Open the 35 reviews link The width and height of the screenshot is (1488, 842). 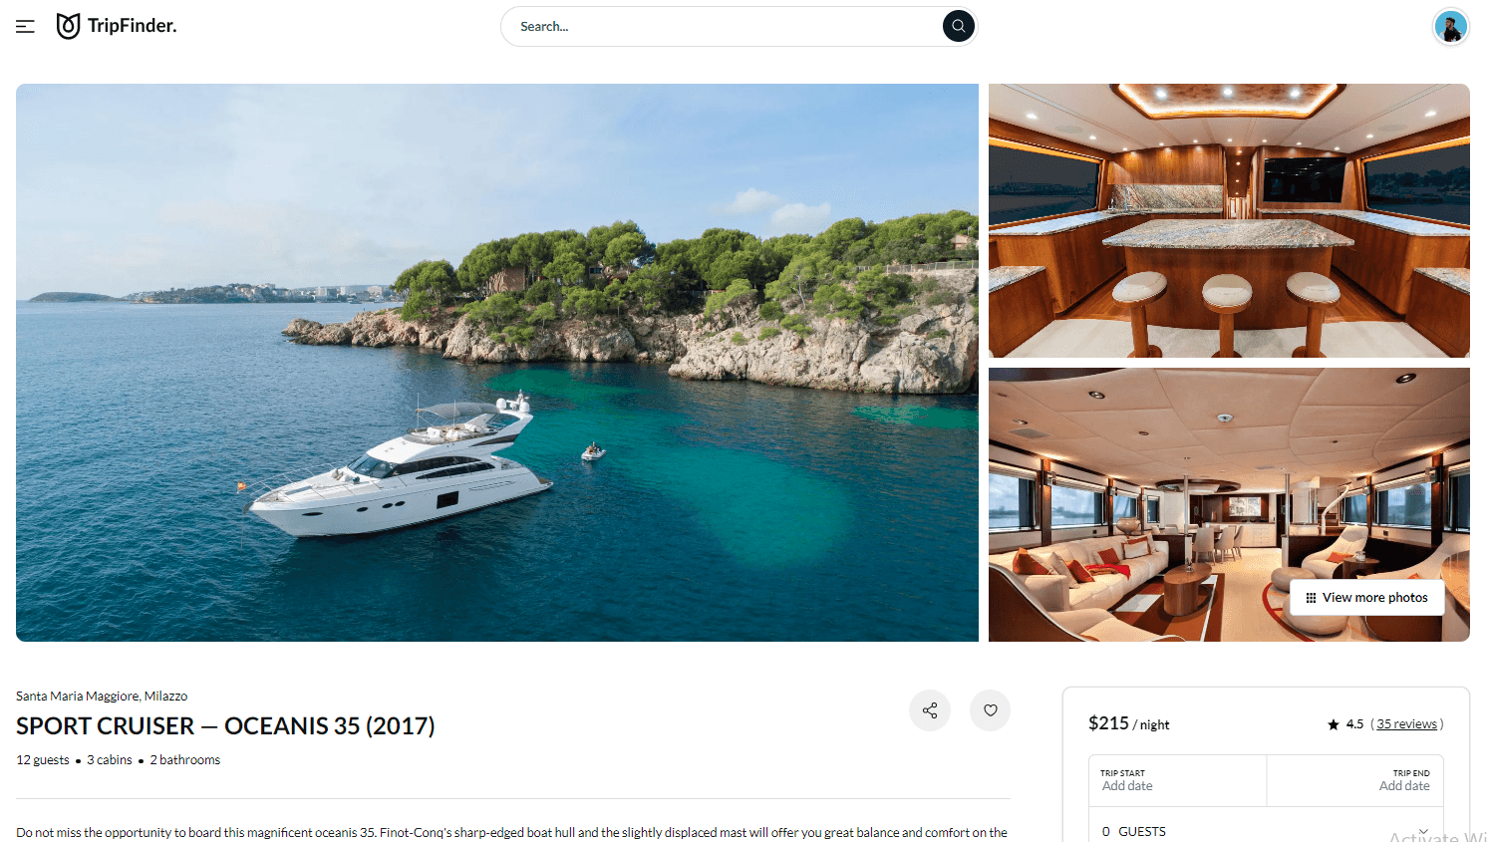[1406, 724]
